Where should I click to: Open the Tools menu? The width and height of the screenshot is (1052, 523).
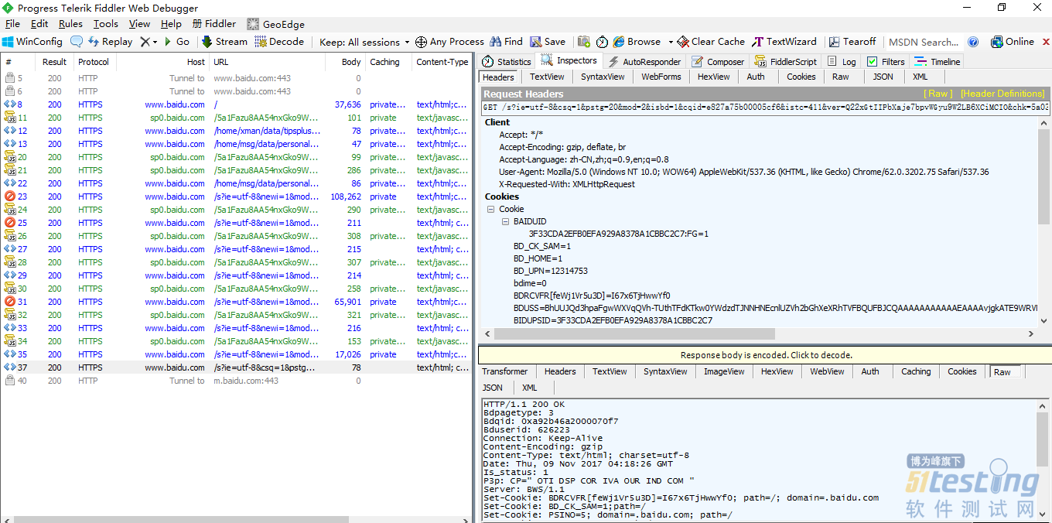[x=106, y=24]
